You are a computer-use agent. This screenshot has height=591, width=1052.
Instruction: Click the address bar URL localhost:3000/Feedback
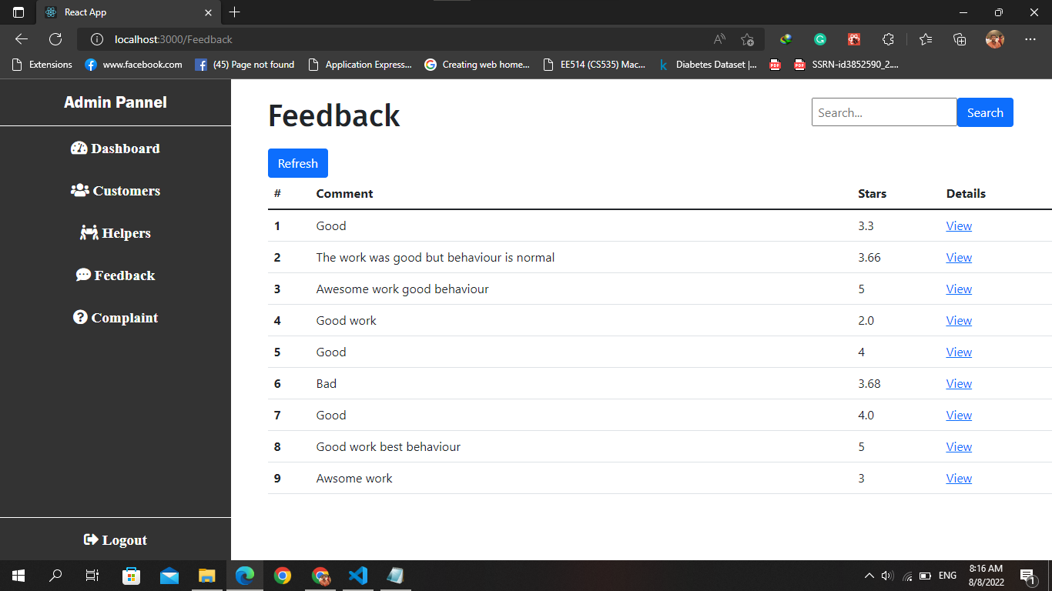(x=173, y=39)
